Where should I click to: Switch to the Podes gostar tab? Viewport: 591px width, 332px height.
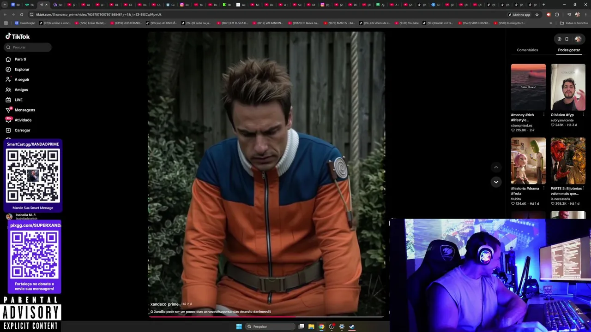pos(569,50)
